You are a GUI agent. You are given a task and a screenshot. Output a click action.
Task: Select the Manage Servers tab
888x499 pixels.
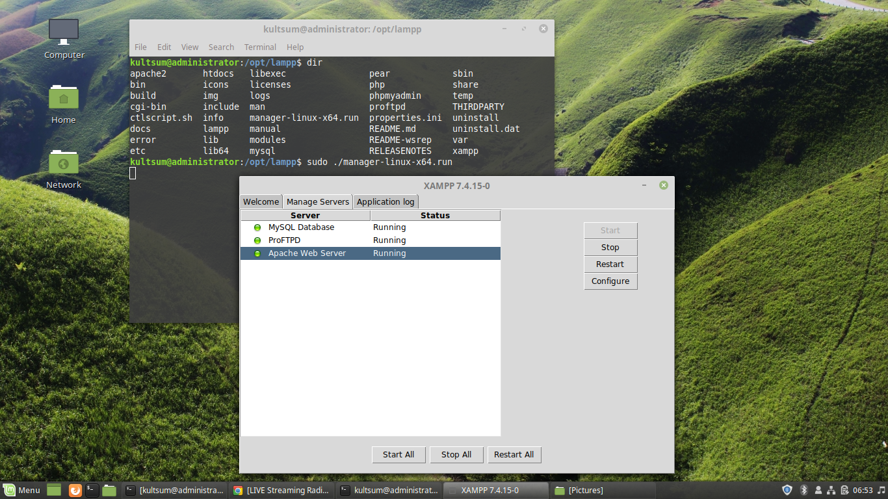318,201
